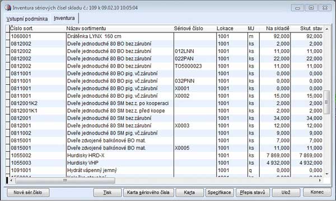Select serial number X0001 cell

195,88
